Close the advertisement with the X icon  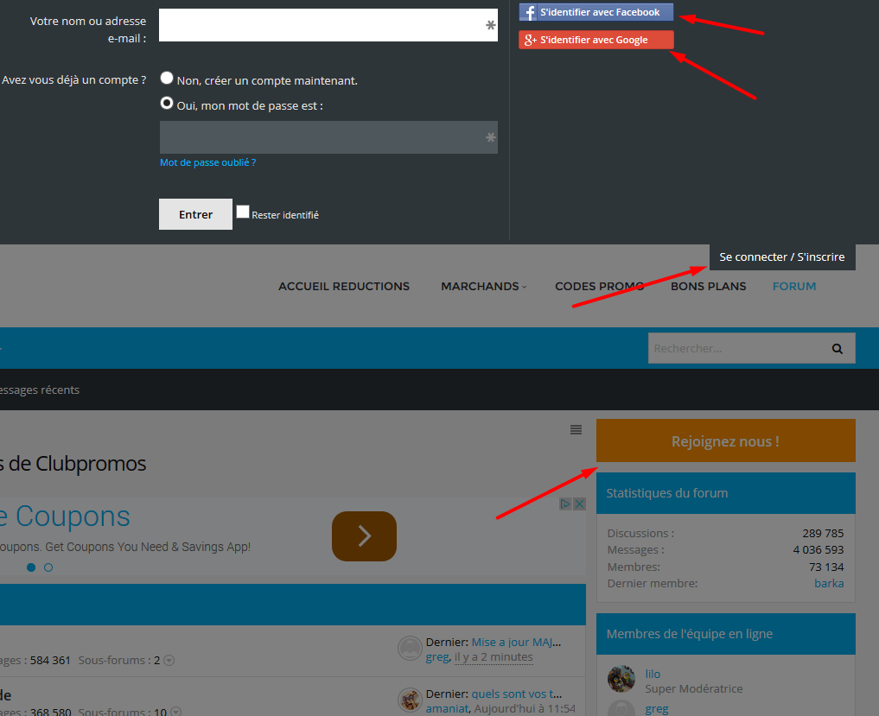click(580, 504)
